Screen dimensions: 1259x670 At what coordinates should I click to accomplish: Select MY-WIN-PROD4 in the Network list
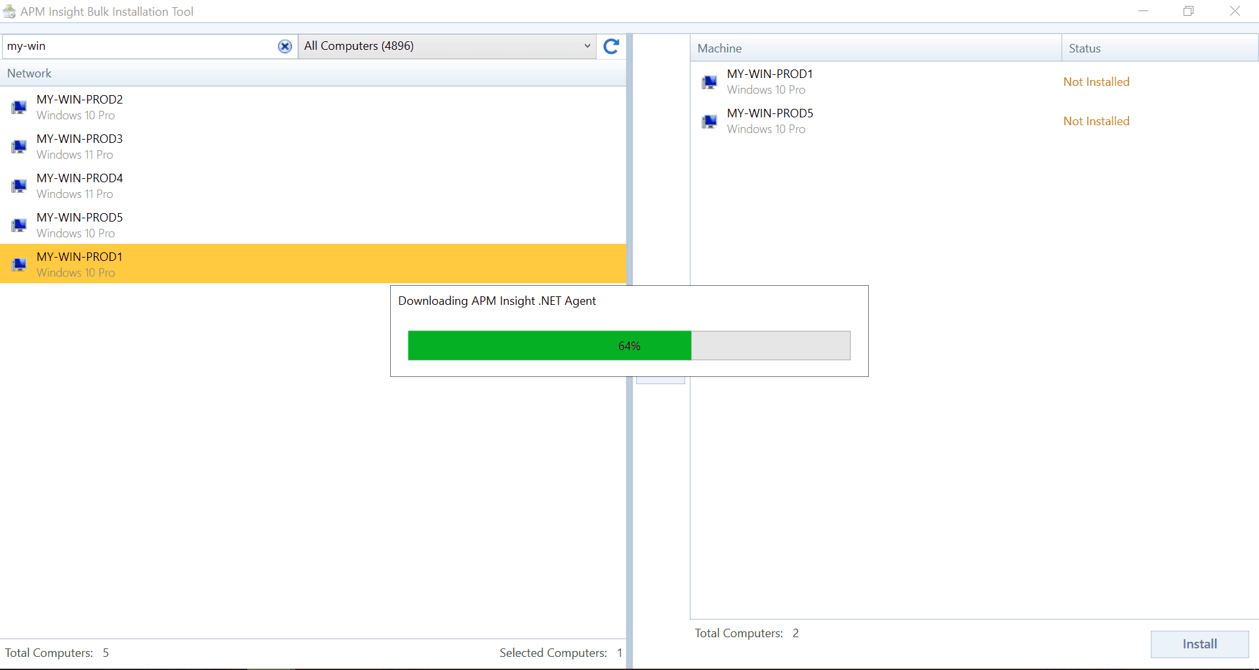coord(313,186)
